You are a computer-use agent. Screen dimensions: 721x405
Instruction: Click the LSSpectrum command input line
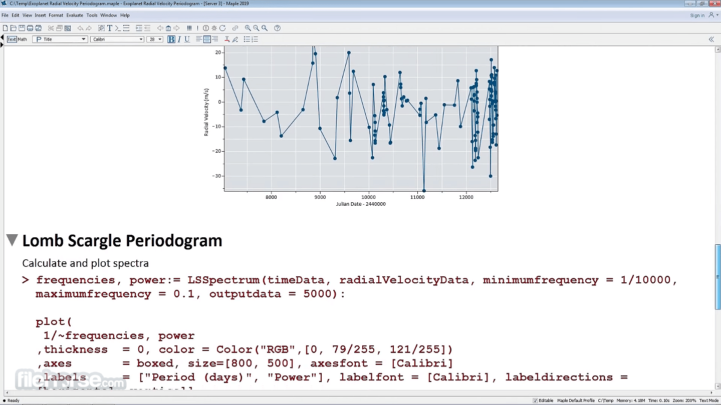coord(357,287)
